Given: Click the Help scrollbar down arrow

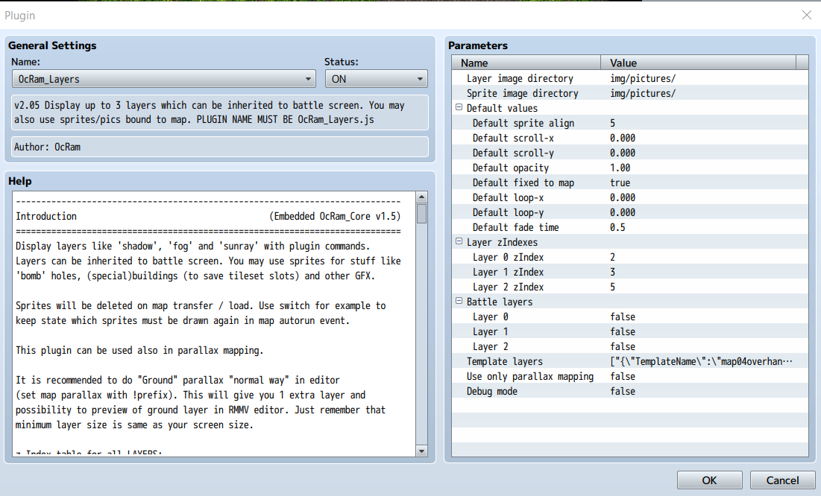Looking at the screenshot, I should [421, 451].
